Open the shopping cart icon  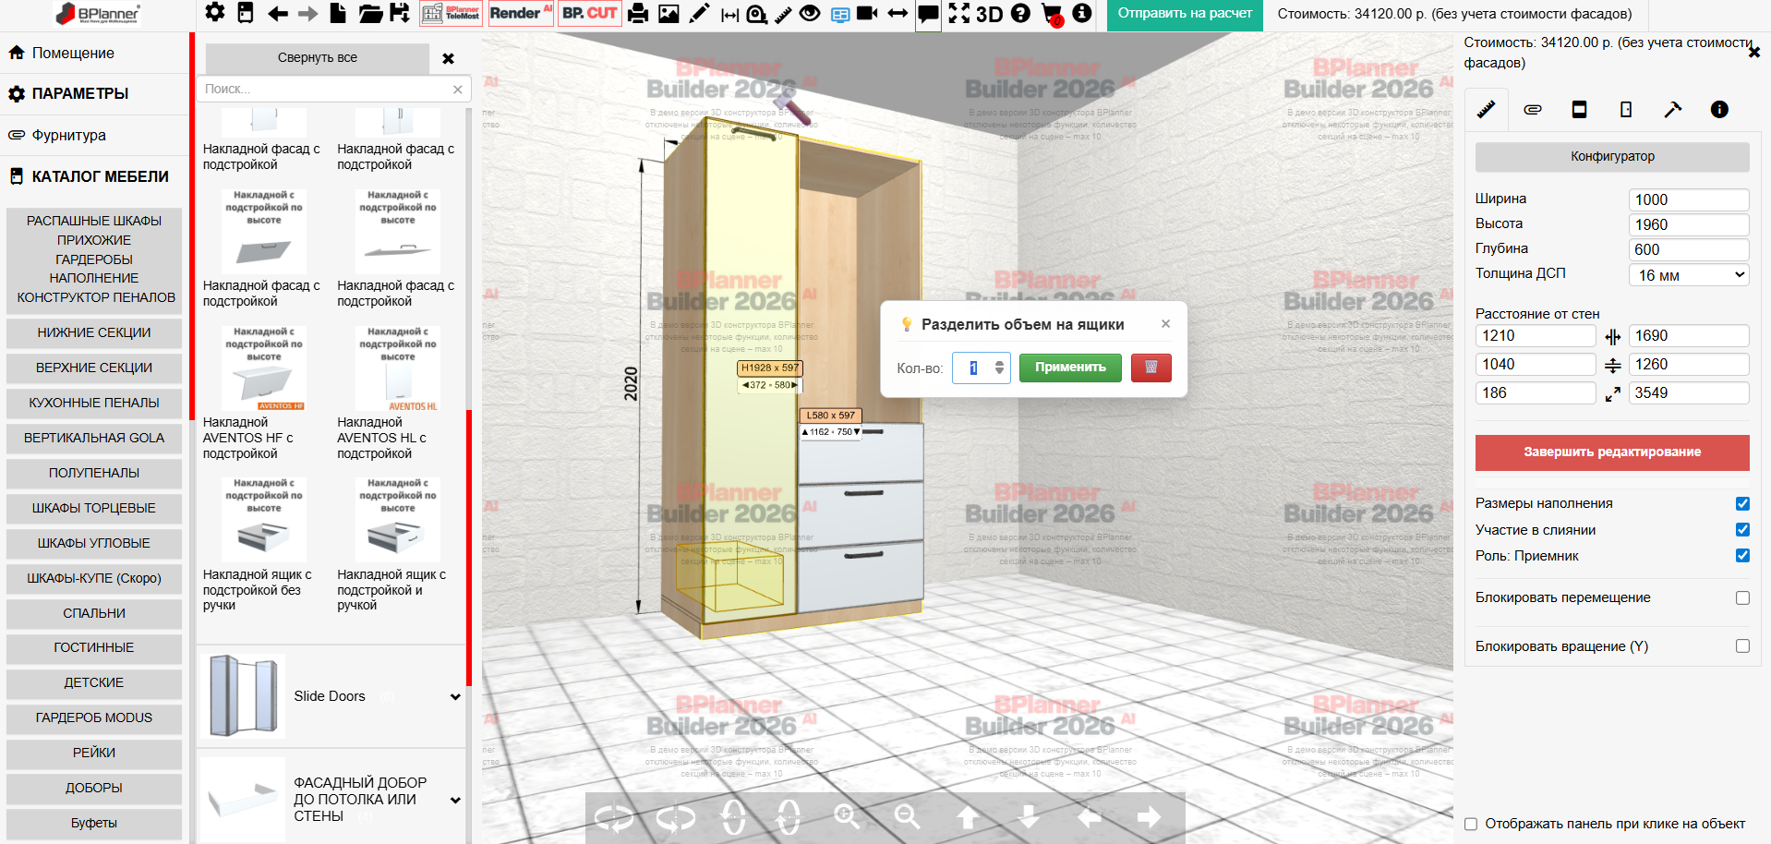tap(1052, 14)
